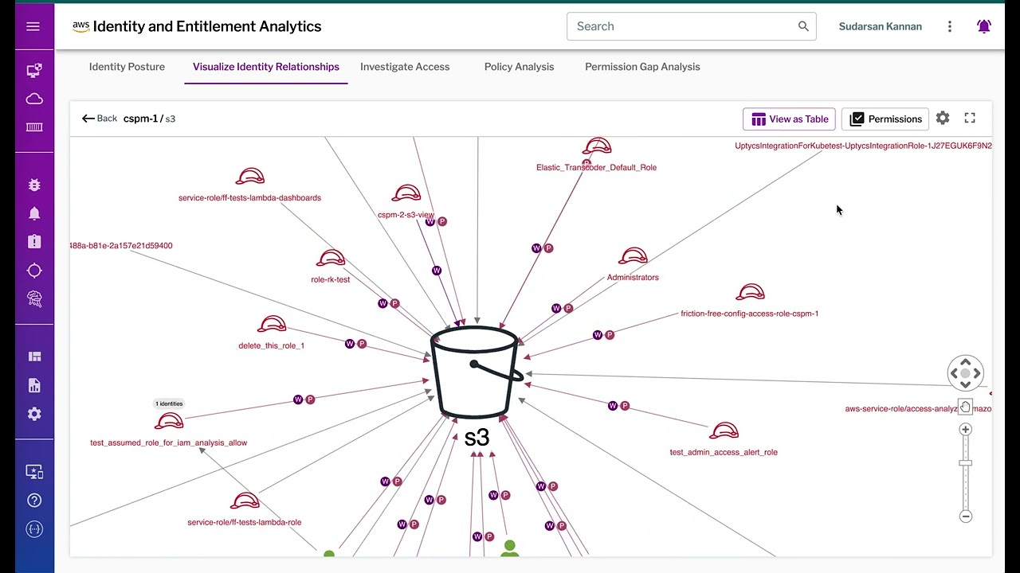1020x573 pixels.
Task: Switch to the Identity Posture tab
Action: tap(127, 67)
